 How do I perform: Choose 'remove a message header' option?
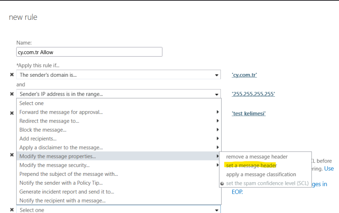(257, 157)
